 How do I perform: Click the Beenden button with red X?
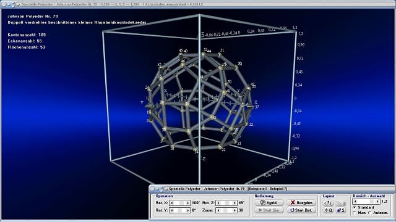click(x=301, y=203)
